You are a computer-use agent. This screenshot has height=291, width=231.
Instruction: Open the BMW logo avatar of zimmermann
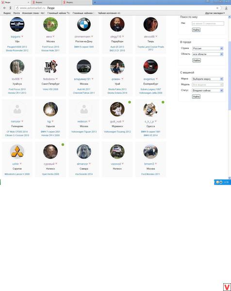coord(84,24)
